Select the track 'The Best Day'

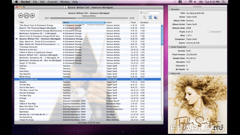click(87, 96)
